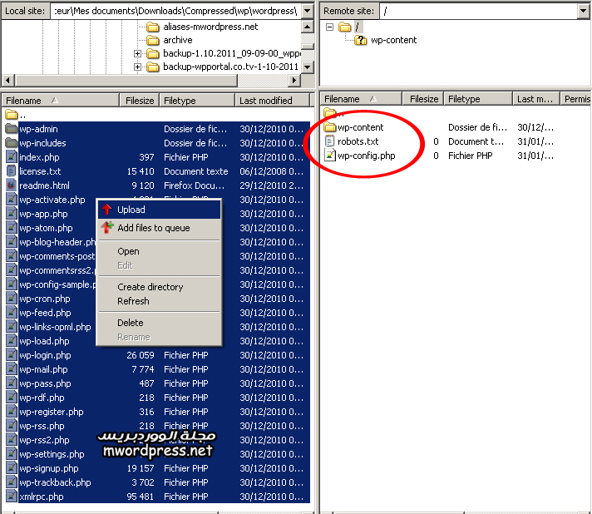Click the wp-includes folder icon
Image resolution: width=592 pixels, height=514 pixels.
tap(12, 143)
